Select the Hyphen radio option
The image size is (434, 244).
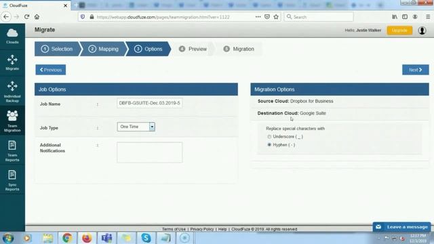click(x=269, y=144)
